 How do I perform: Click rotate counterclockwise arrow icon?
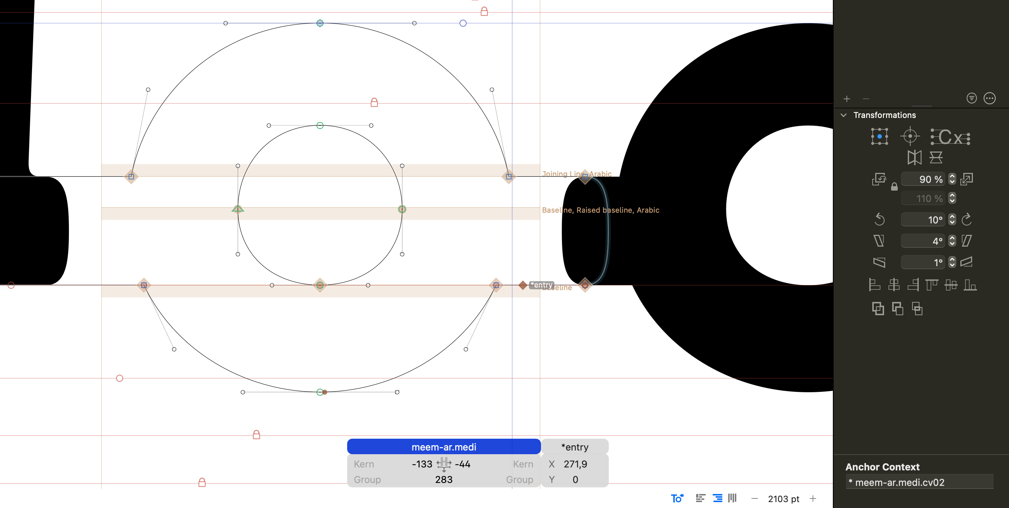879,219
